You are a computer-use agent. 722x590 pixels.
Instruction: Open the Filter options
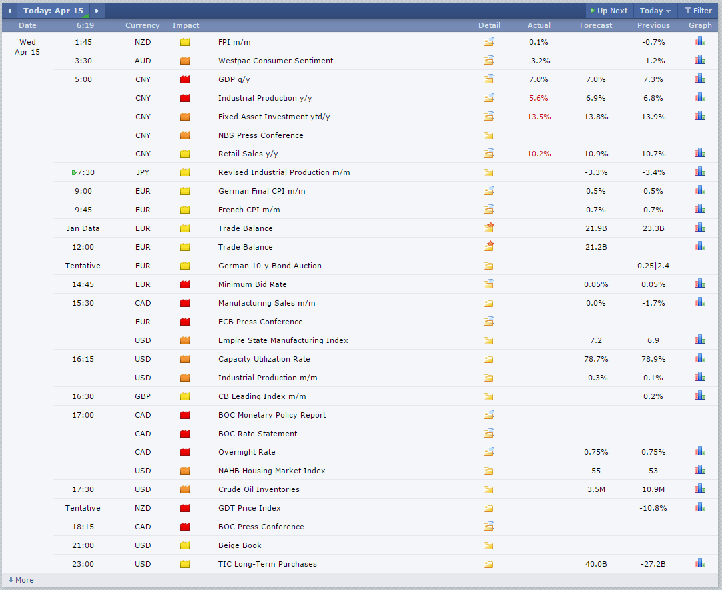tap(698, 11)
